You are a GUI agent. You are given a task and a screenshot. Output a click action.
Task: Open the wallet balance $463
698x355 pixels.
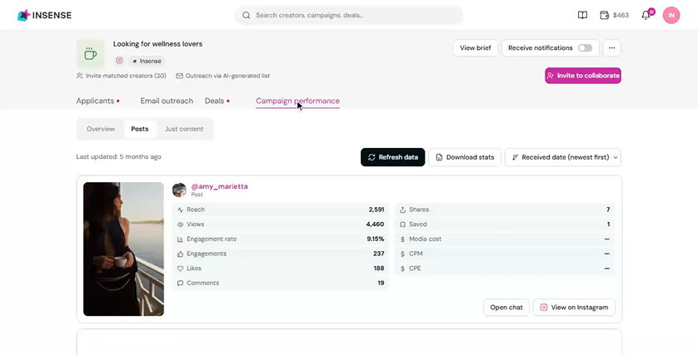click(615, 15)
